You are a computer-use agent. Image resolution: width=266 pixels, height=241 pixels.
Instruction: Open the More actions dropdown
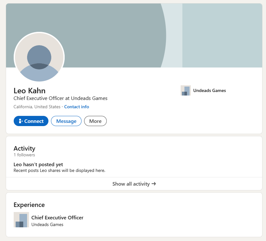95,121
